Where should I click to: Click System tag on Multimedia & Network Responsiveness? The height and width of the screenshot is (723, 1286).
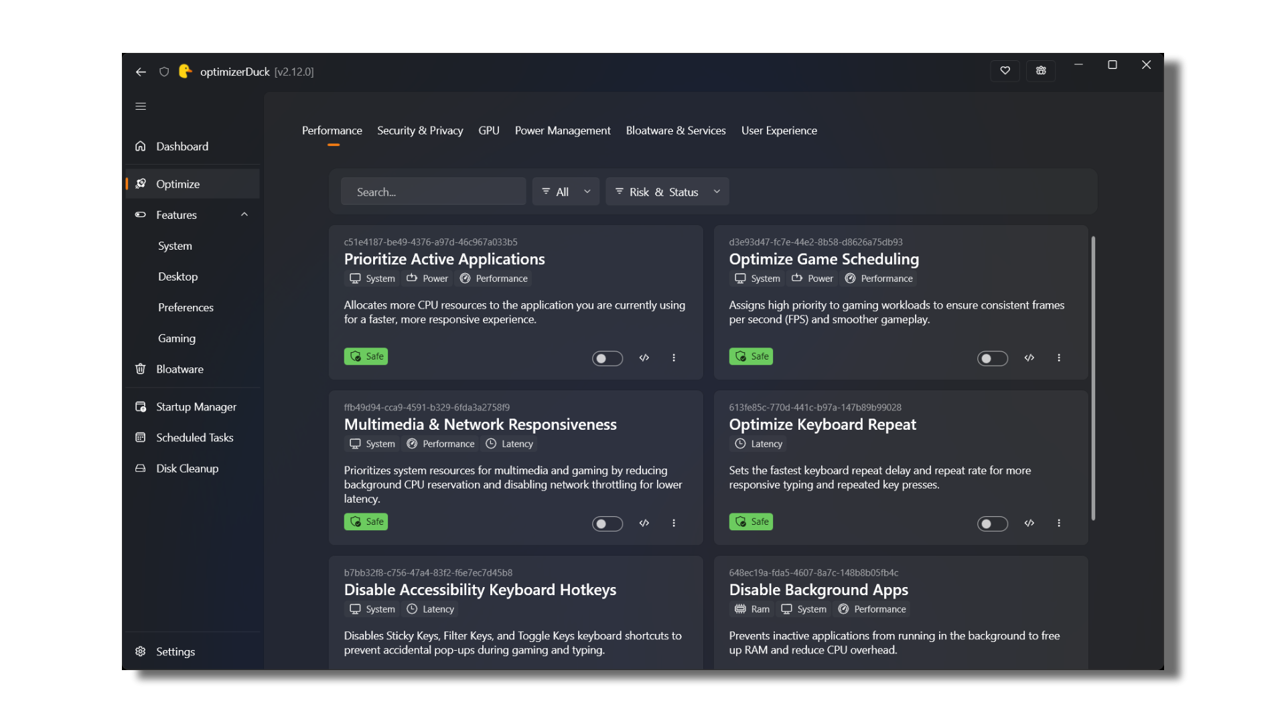(x=372, y=444)
